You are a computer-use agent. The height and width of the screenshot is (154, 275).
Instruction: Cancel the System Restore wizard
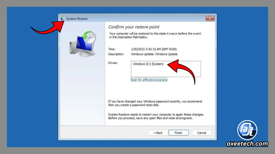coord(202,133)
